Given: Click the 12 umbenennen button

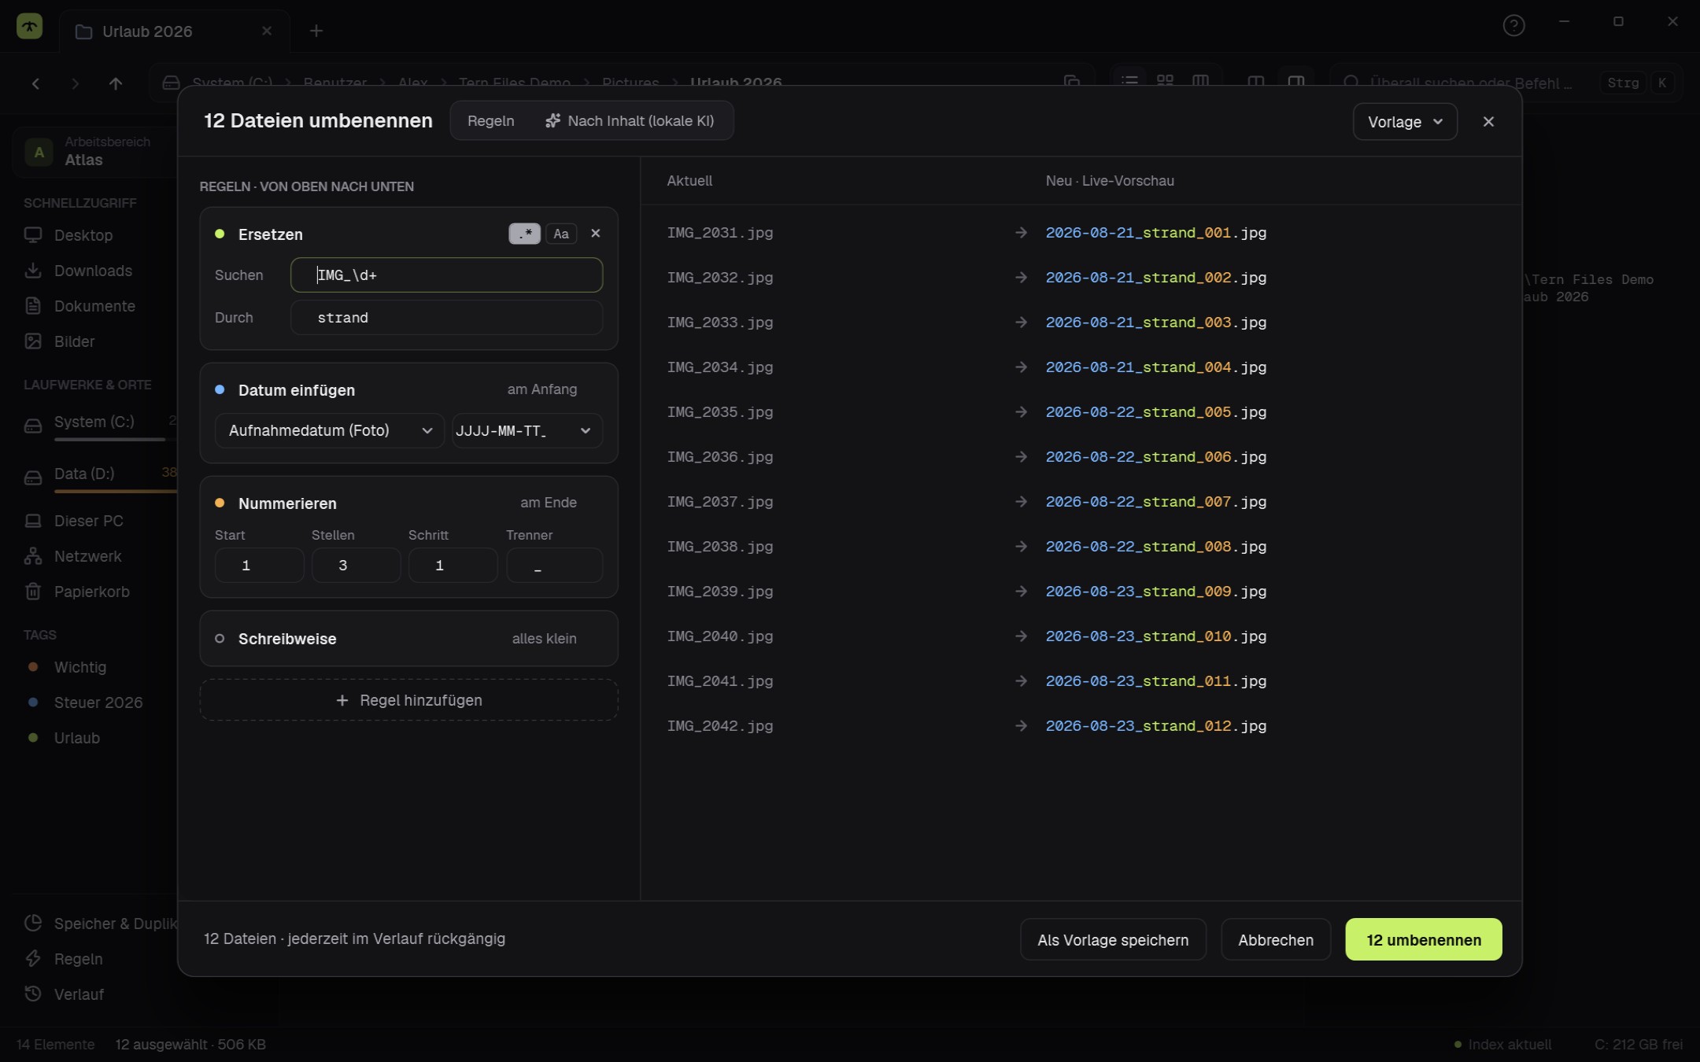Looking at the screenshot, I should point(1424,940).
